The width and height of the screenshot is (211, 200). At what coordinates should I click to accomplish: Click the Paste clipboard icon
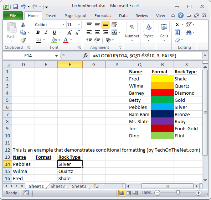click(11, 27)
